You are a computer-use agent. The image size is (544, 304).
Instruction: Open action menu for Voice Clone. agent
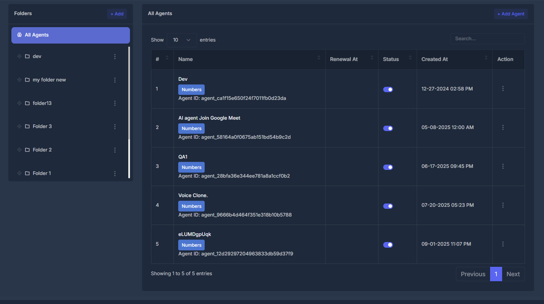pyautogui.click(x=503, y=205)
